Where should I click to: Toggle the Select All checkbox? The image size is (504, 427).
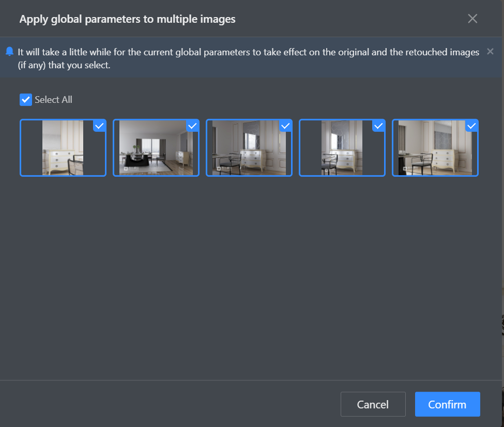coord(26,100)
